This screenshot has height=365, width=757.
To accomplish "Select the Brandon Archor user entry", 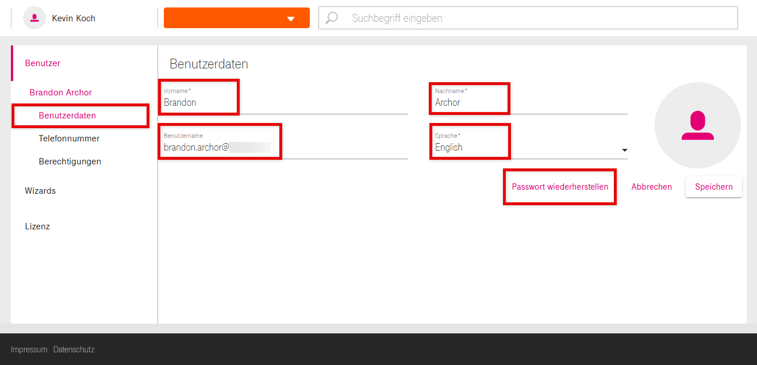I will click(61, 93).
